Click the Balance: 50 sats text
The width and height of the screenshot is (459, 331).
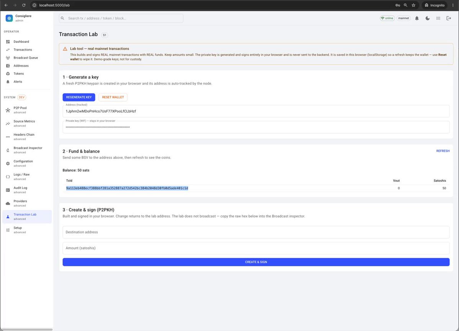point(76,170)
